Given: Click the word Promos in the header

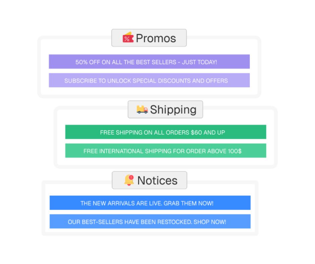Looking at the screenshot, I should pos(156,38).
